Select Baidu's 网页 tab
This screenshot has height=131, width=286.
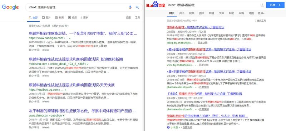172,13
